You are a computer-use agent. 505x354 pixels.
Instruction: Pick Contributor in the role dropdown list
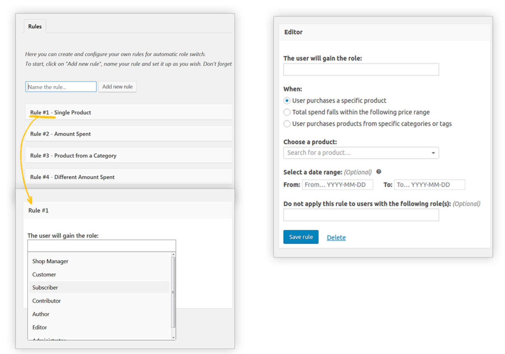(x=46, y=301)
